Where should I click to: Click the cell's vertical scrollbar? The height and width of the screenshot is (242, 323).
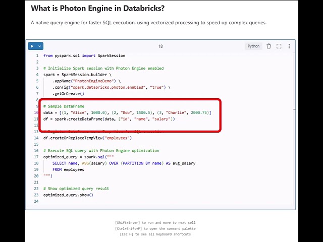(294, 129)
